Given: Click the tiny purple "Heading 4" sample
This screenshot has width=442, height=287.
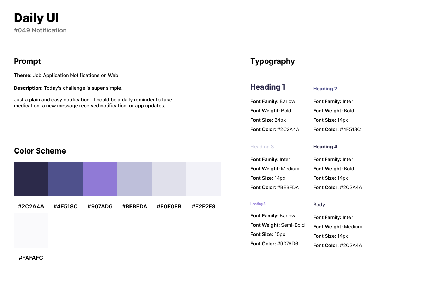Looking at the screenshot, I should click(x=258, y=204).
